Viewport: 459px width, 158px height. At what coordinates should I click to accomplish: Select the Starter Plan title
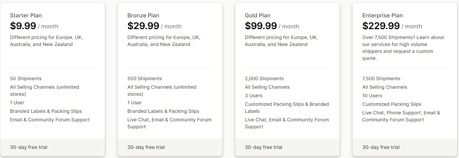coord(26,15)
